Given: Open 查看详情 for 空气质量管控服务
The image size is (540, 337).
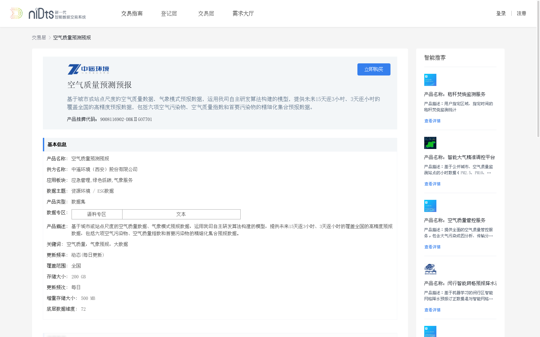Looking at the screenshot, I should point(432,247).
